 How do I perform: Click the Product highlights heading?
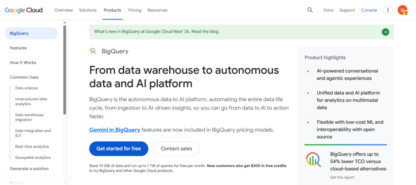coord(325,58)
